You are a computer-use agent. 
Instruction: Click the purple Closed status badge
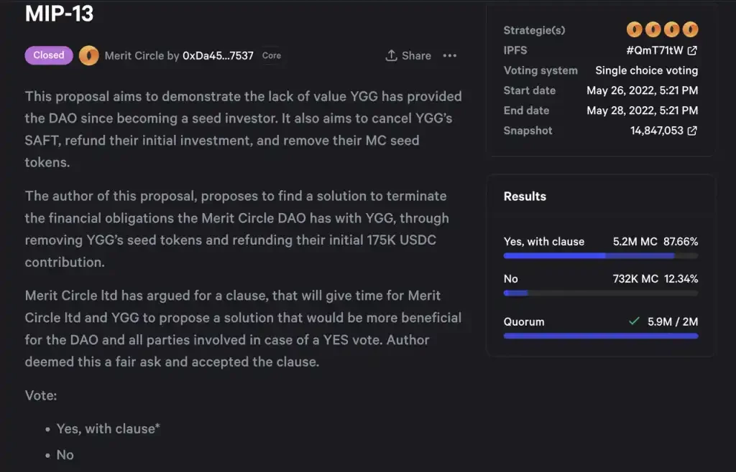[x=49, y=55]
